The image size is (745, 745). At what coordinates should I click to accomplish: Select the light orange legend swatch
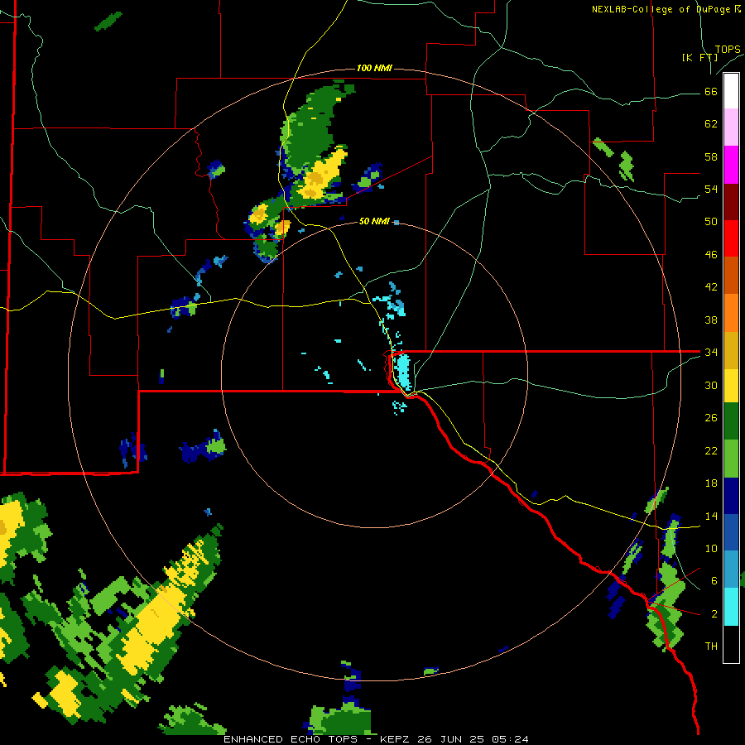(731, 313)
